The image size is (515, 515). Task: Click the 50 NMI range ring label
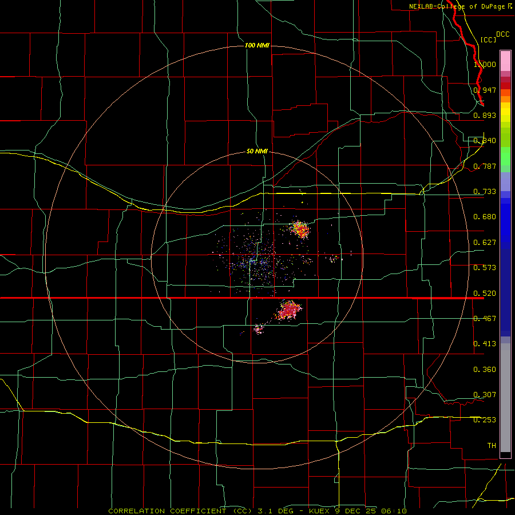pos(257,151)
